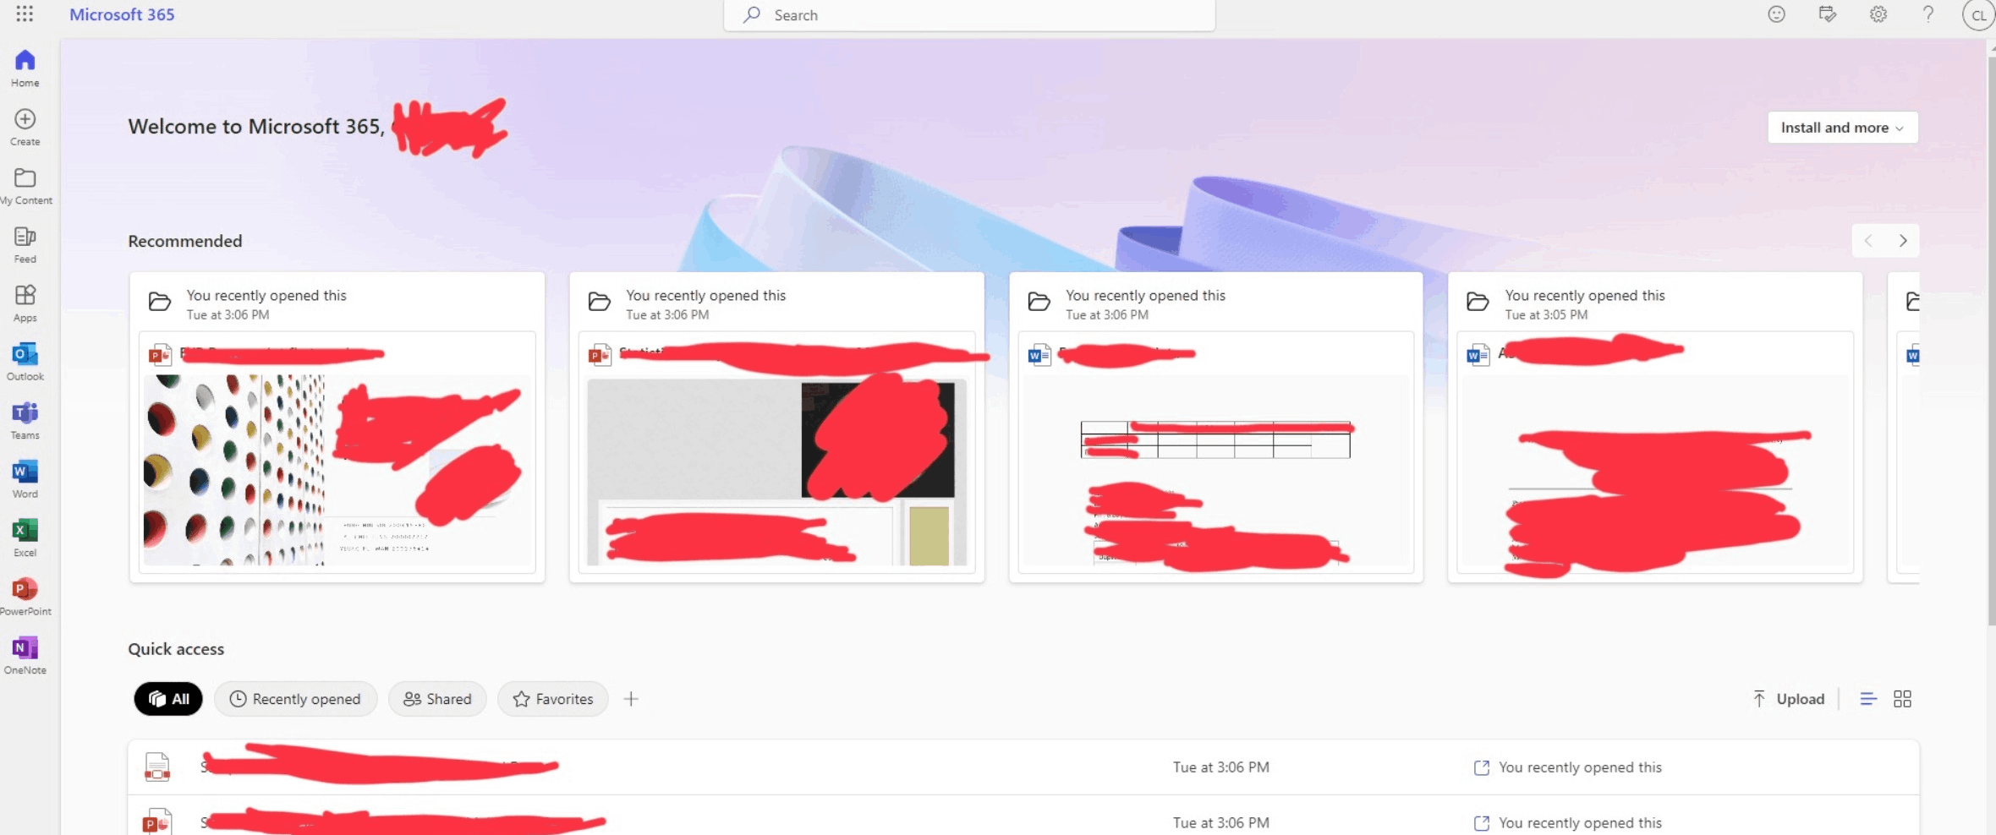Open the flagged notes icon in the header
This screenshot has height=835, width=1996.
(x=1827, y=14)
